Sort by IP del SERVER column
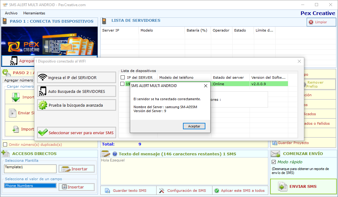Screen dimensions: 338x197 point(139,78)
